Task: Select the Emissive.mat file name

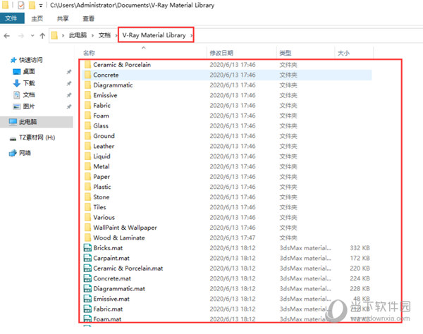Action: [x=111, y=299]
